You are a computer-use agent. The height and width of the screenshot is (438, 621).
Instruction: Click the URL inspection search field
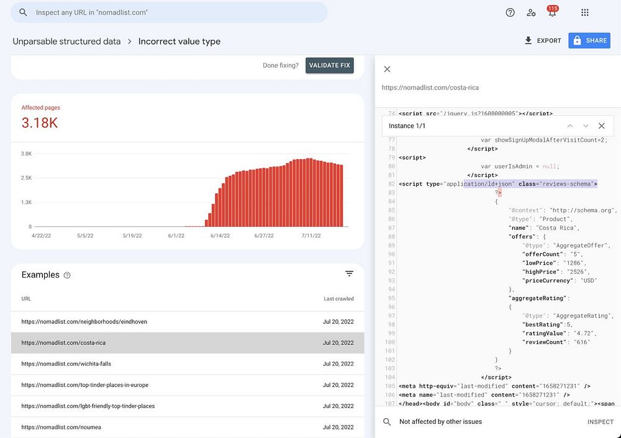(x=177, y=12)
